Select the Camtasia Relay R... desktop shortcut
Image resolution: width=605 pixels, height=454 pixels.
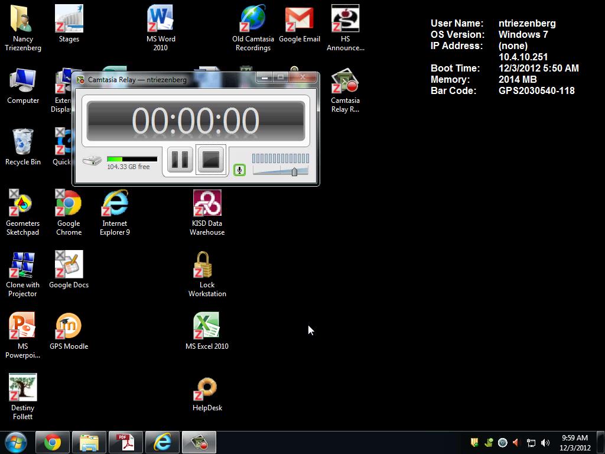tap(345, 90)
